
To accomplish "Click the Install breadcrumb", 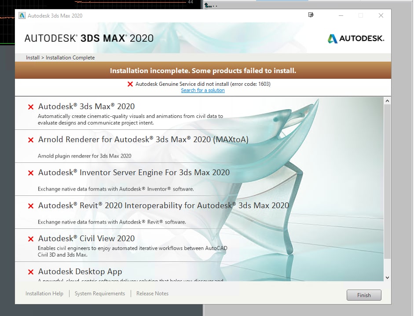I will point(33,58).
